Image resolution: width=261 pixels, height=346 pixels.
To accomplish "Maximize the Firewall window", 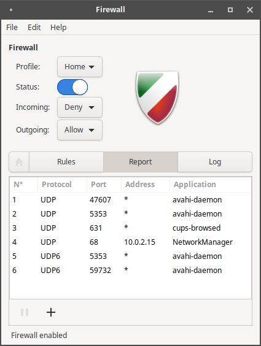I will [230, 10].
